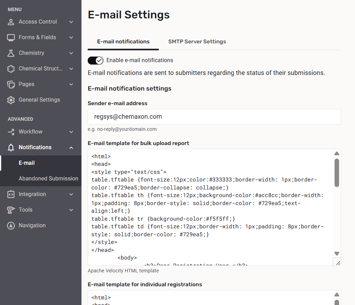Click the bulk upload template scrollbar thumb
The width and height of the screenshot is (355, 305).
337,172
